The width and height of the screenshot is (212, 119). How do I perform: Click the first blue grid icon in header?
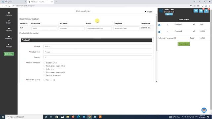(x=196, y=11)
